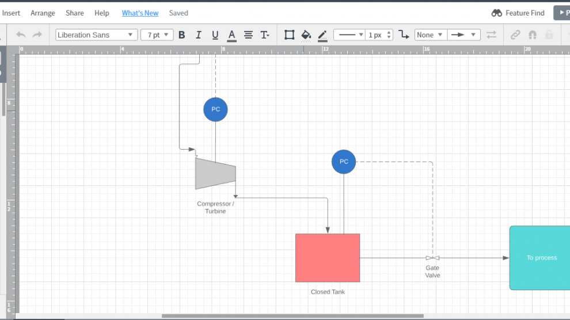570x320 pixels.
Task: Redo the last action
Action: (x=37, y=35)
